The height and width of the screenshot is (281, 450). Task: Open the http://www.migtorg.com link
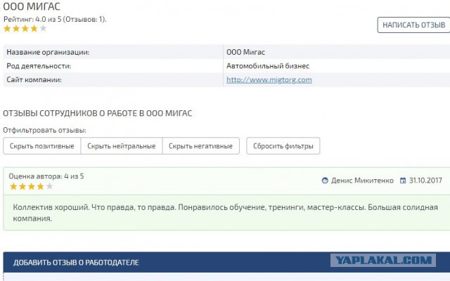pos(269,79)
